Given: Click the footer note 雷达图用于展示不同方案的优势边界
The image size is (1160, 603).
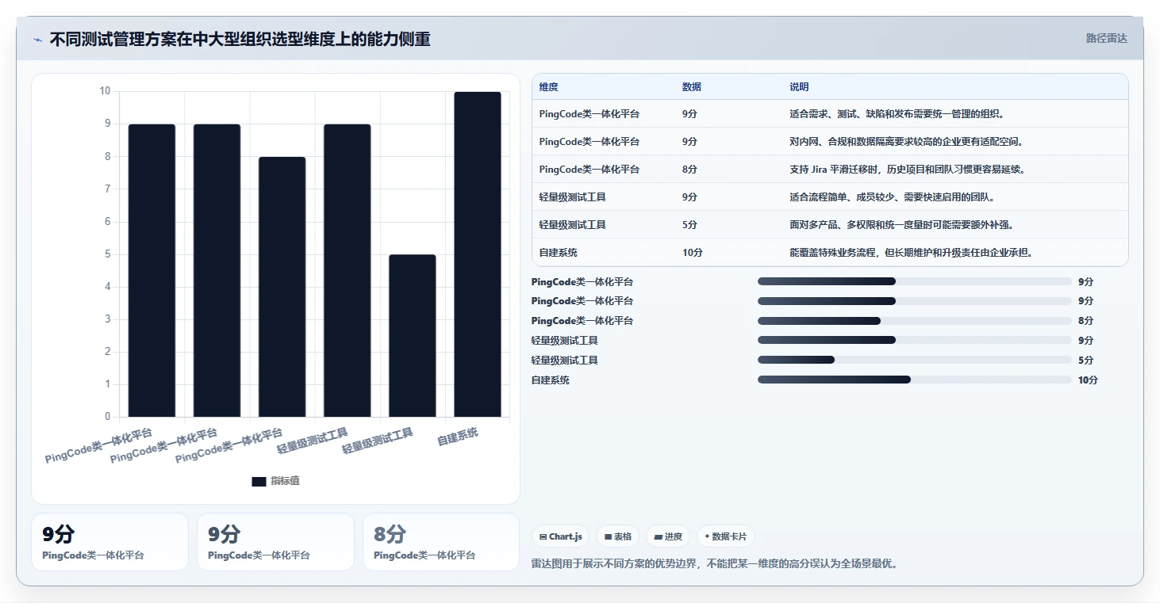Looking at the screenshot, I should coord(714,564).
